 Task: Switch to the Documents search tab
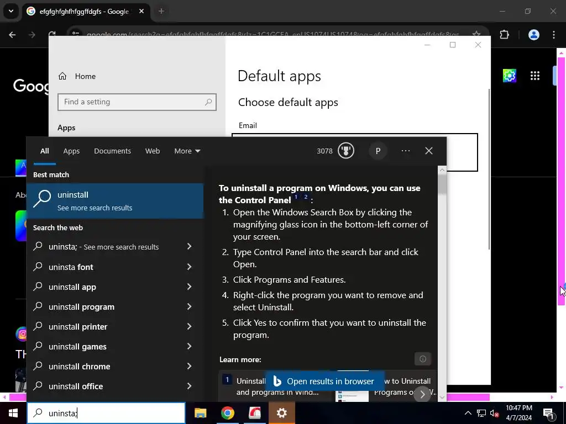click(x=112, y=151)
